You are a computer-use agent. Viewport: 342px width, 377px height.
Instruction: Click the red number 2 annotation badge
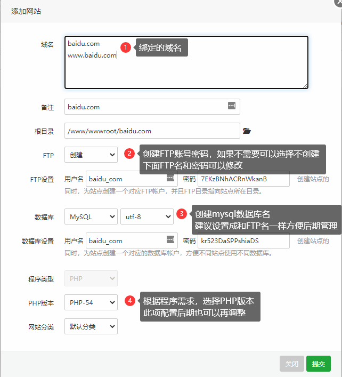pos(129,154)
